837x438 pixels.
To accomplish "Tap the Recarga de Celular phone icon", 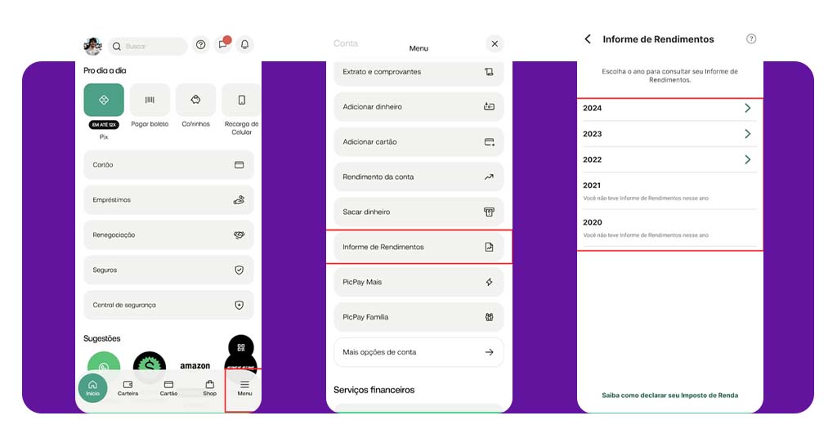I will click(x=241, y=100).
